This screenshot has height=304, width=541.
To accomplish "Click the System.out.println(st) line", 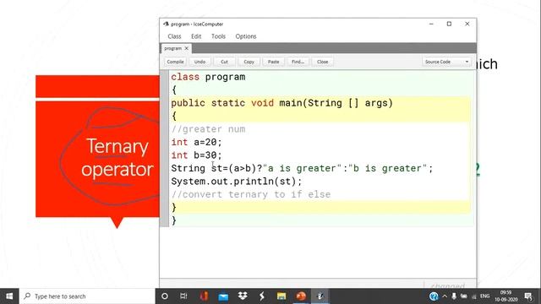I will pyautogui.click(x=237, y=182).
